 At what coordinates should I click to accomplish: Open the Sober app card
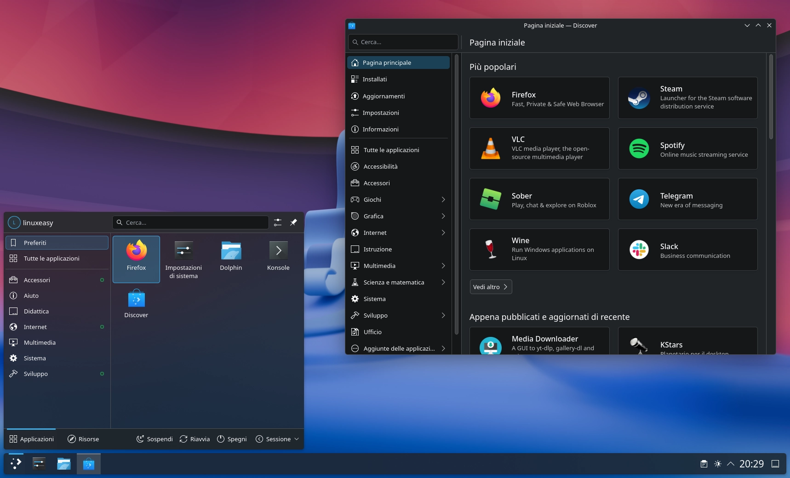(539, 199)
